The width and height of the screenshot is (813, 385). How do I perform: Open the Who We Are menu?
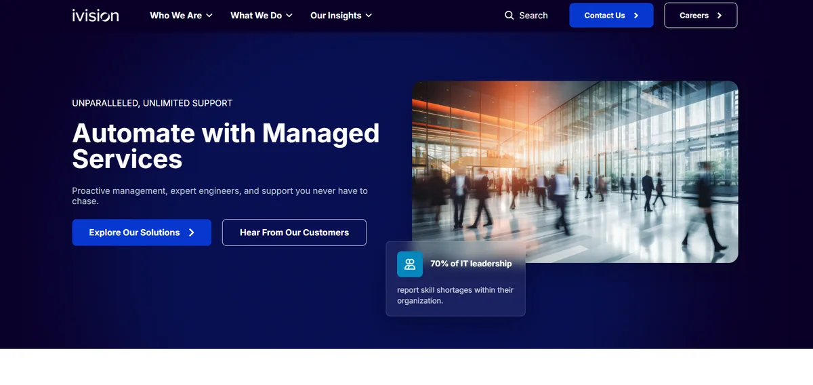pos(182,16)
